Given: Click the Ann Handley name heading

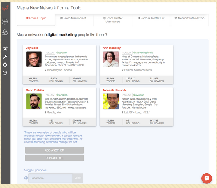Looking at the screenshot, I should point(112,48).
